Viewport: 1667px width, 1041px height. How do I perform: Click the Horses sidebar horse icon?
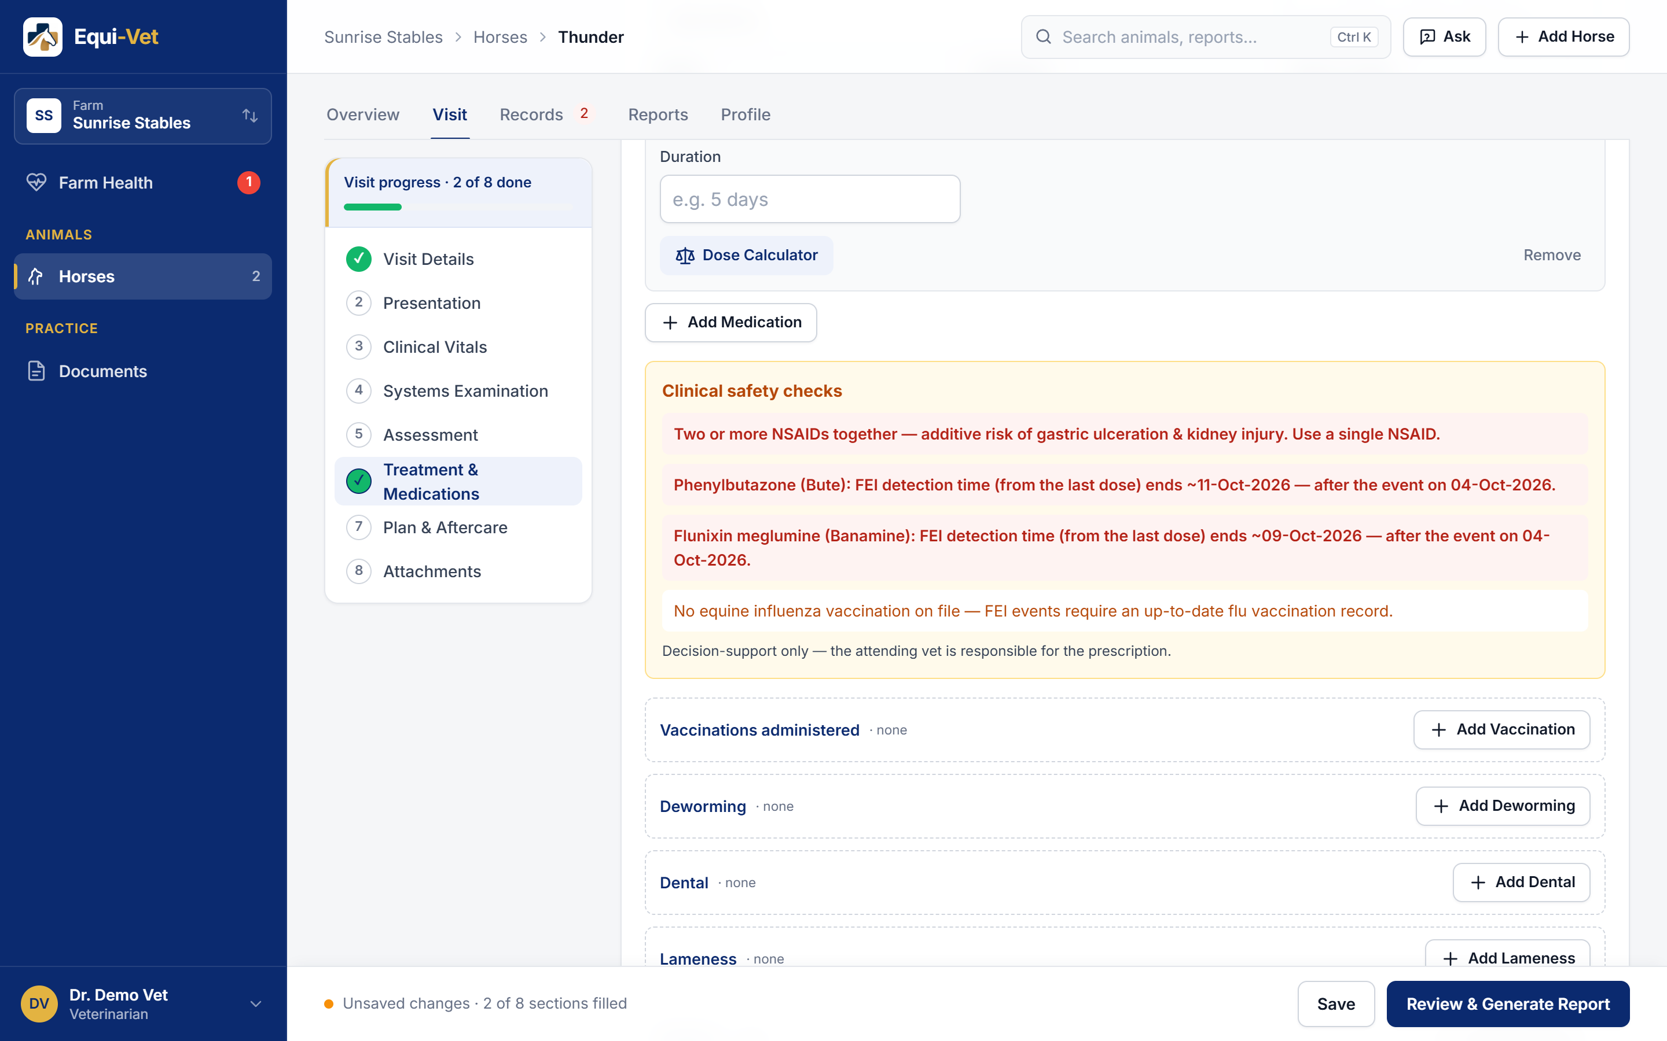click(36, 276)
